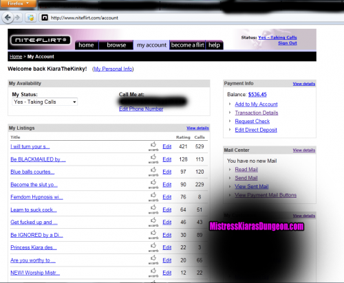Click the Home breadcrumb link
Image resolution: width=344 pixels, height=283 pixels.
[x=16, y=56]
